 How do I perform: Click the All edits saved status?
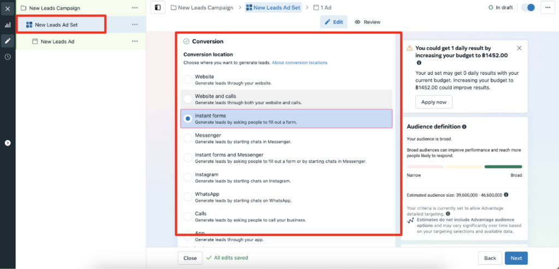tap(227, 258)
